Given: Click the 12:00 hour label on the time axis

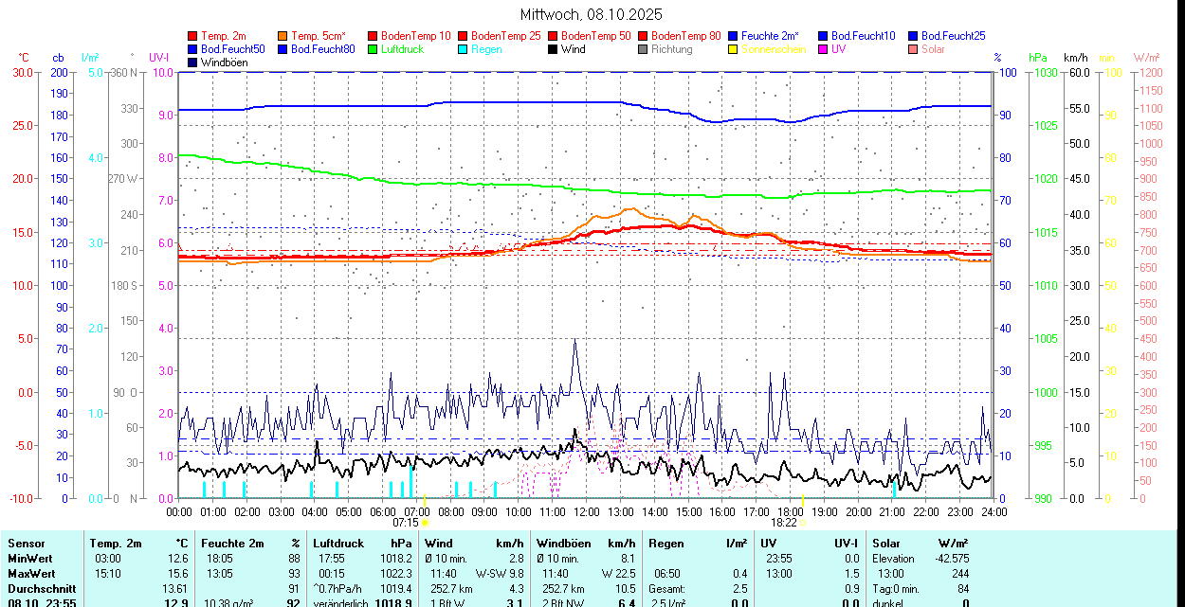Looking at the screenshot, I should click(x=586, y=511).
